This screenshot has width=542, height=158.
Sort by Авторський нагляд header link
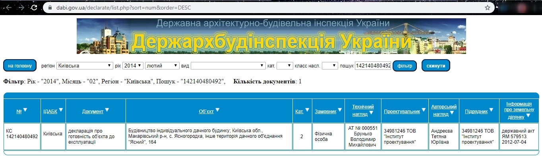(444, 111)
